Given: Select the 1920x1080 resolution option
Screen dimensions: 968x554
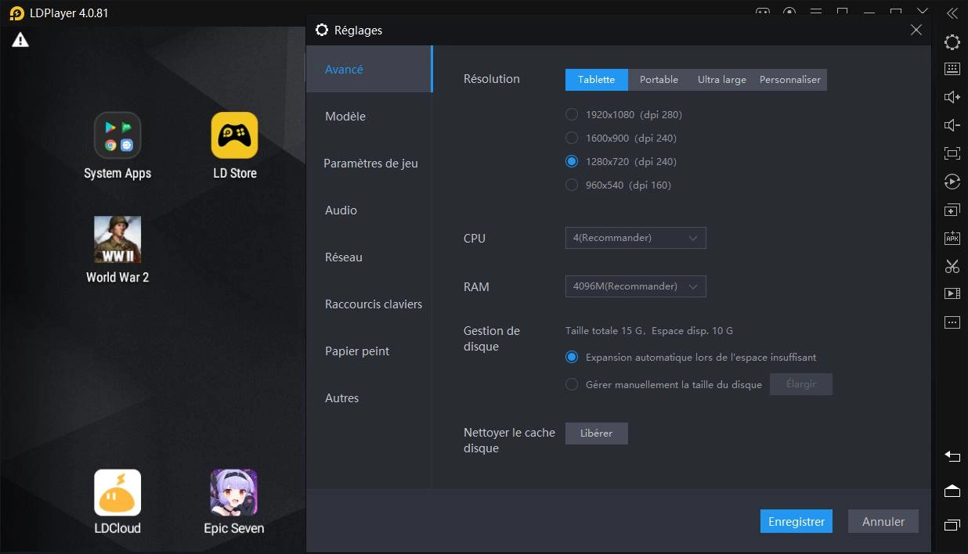Looking at the screenshot, I should click(572, 115).
